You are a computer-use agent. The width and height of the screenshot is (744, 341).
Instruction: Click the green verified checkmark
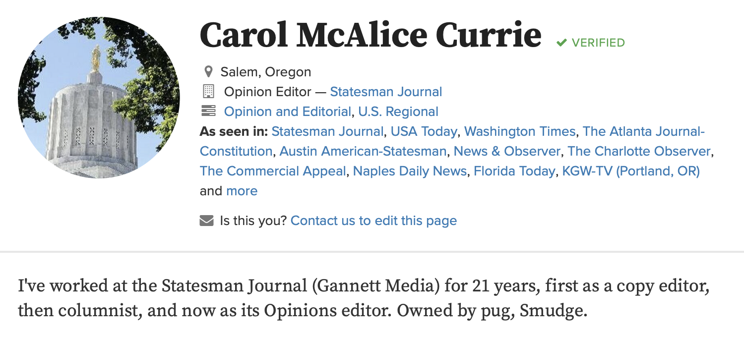561,43
